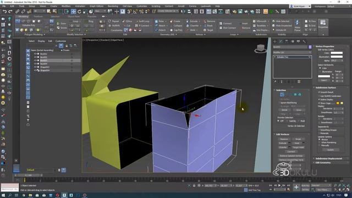This screenshot has width=352, height=198.
Task: Open the Hierarchy panel icon
Action: [287, 41]
